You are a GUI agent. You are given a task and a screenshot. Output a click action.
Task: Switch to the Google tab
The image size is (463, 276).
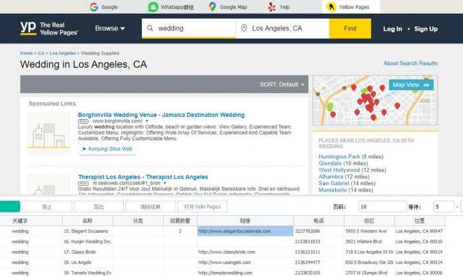coord(104,7)
